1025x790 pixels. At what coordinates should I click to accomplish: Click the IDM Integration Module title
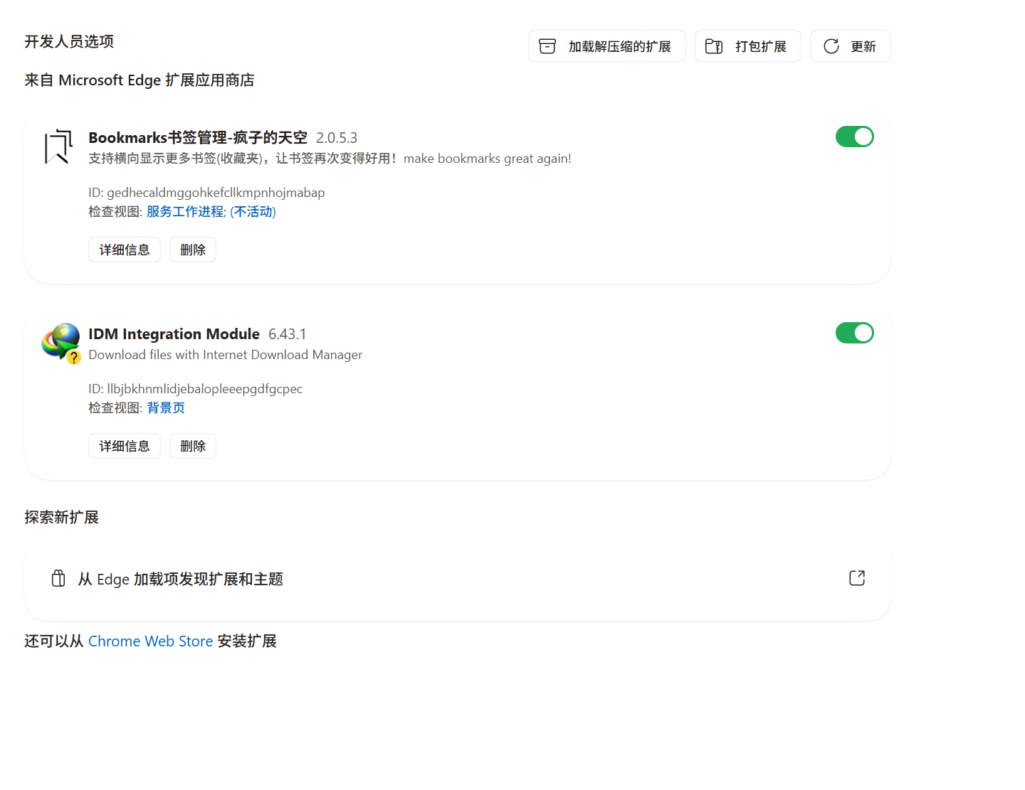(174, 333)
